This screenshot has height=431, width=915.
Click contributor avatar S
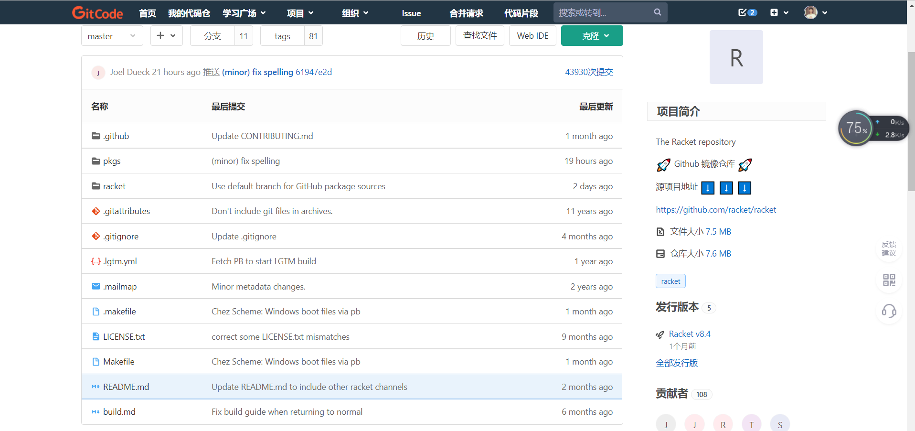[780, 424]
